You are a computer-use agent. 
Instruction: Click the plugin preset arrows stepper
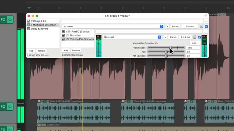[159, 37]
